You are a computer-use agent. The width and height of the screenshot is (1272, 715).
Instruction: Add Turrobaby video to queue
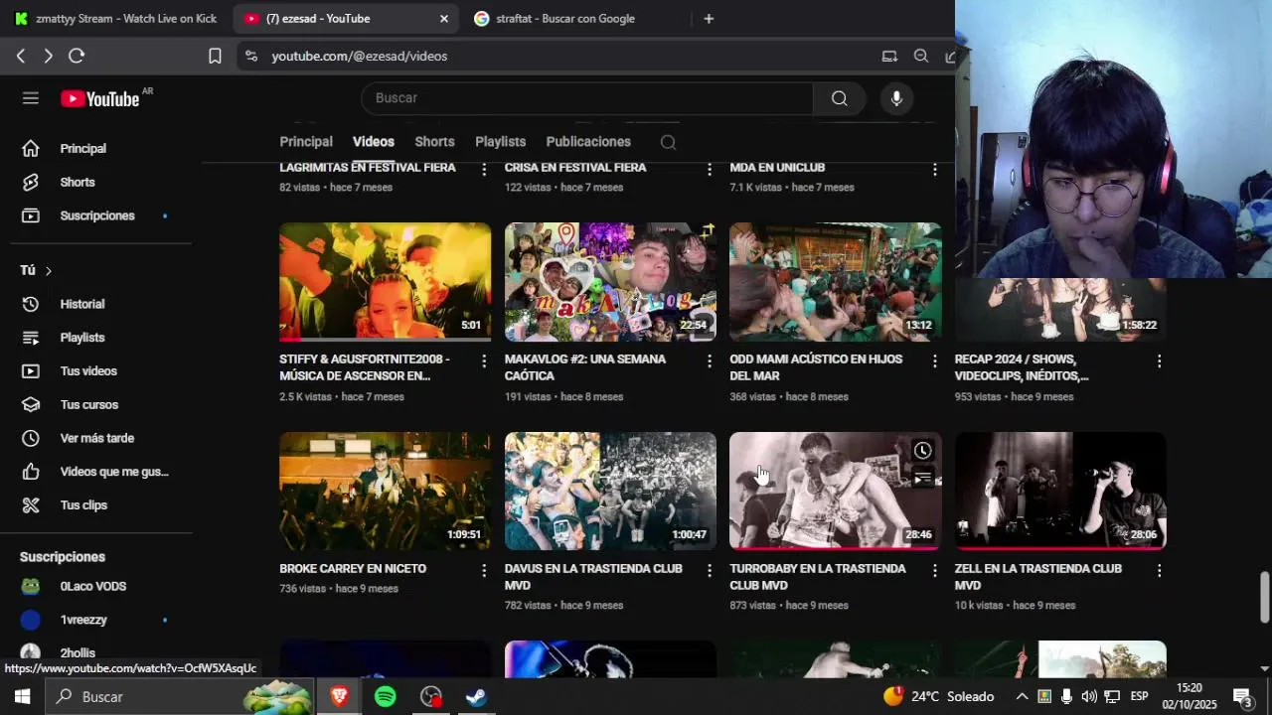(923, 479)
